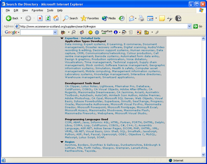Open the View menu
Viewport: 207px width, 164px height.
[x=25, y=10]
